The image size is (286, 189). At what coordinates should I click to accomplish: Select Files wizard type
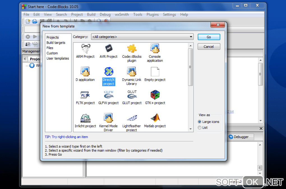[x=50, y=48]
